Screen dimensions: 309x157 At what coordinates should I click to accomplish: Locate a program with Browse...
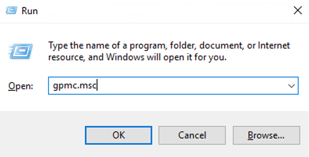click(266, 135)
